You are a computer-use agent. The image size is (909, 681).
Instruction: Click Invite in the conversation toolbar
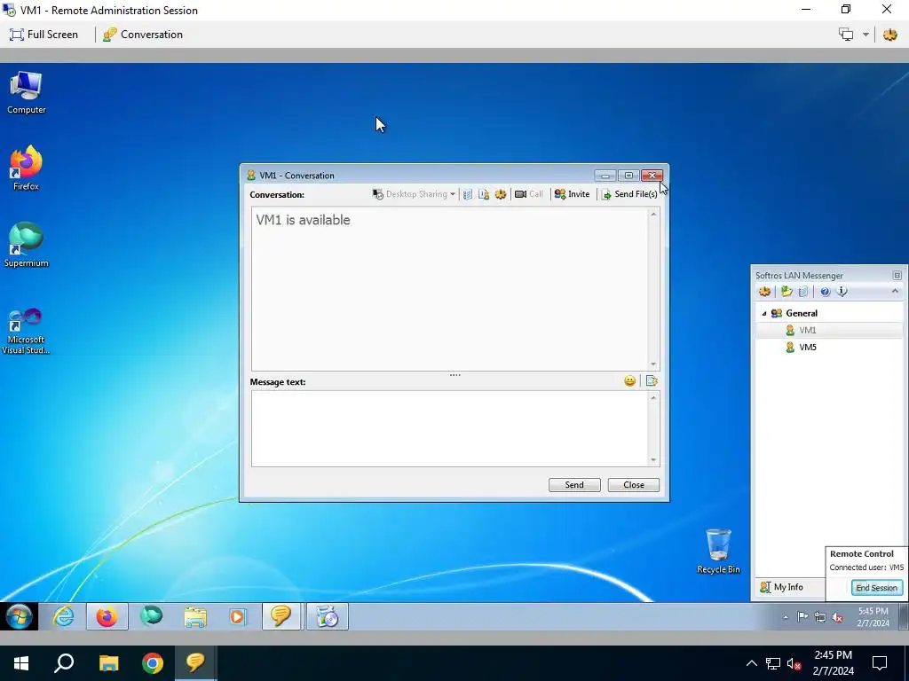[572, 194]
